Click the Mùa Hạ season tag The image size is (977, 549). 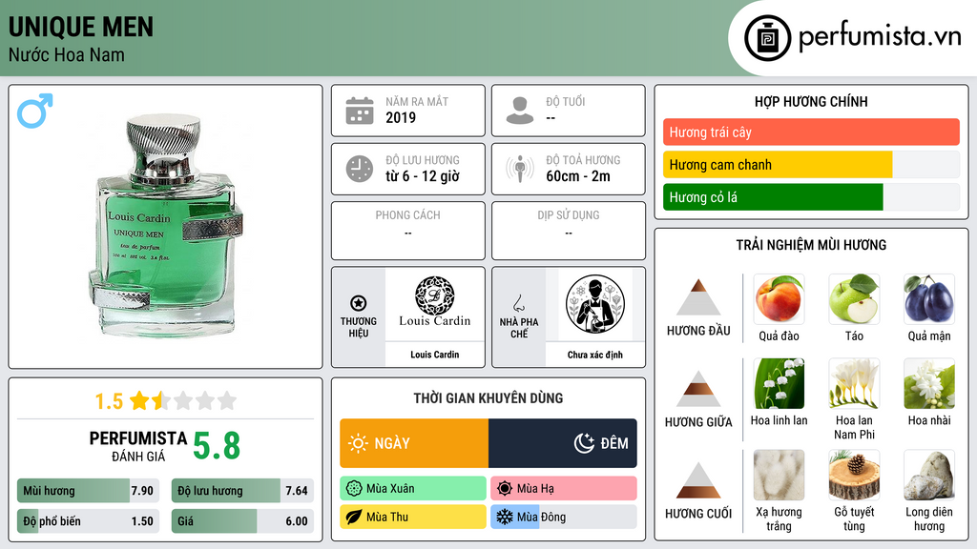point(564,488)
